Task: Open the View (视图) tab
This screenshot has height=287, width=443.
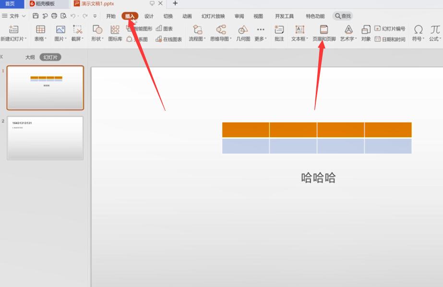Action: click(x=258, y=16)
